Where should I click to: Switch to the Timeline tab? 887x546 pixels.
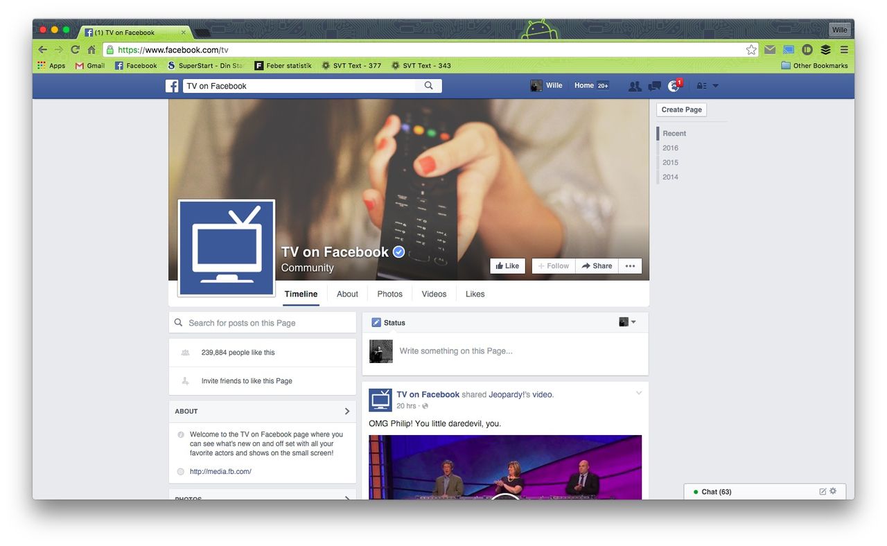(x=301, y=294)
